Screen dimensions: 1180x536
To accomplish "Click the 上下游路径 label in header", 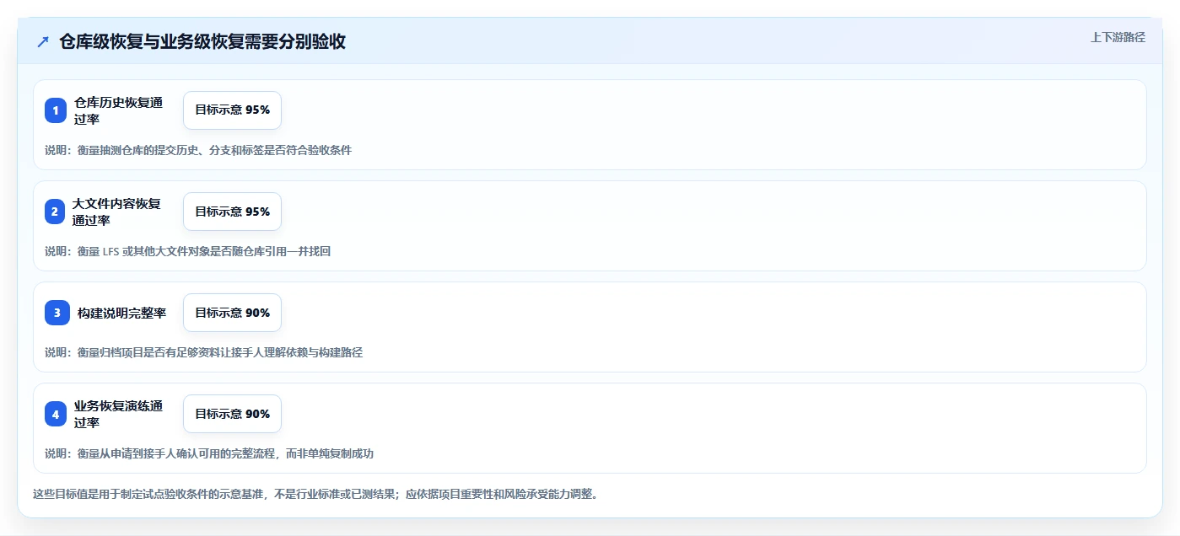I will [x=1118, y=37].
